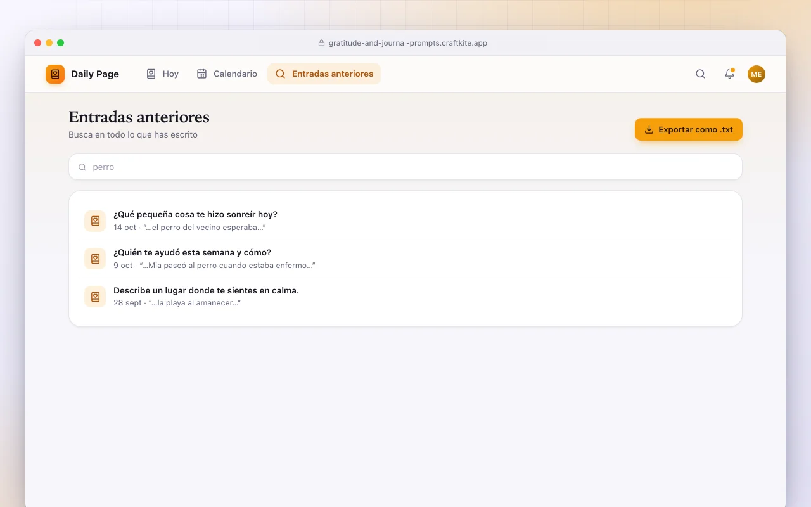Open the ME user avatar menu

pos(757,74)
